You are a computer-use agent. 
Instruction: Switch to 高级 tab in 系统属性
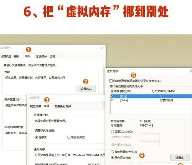(28, 56)
